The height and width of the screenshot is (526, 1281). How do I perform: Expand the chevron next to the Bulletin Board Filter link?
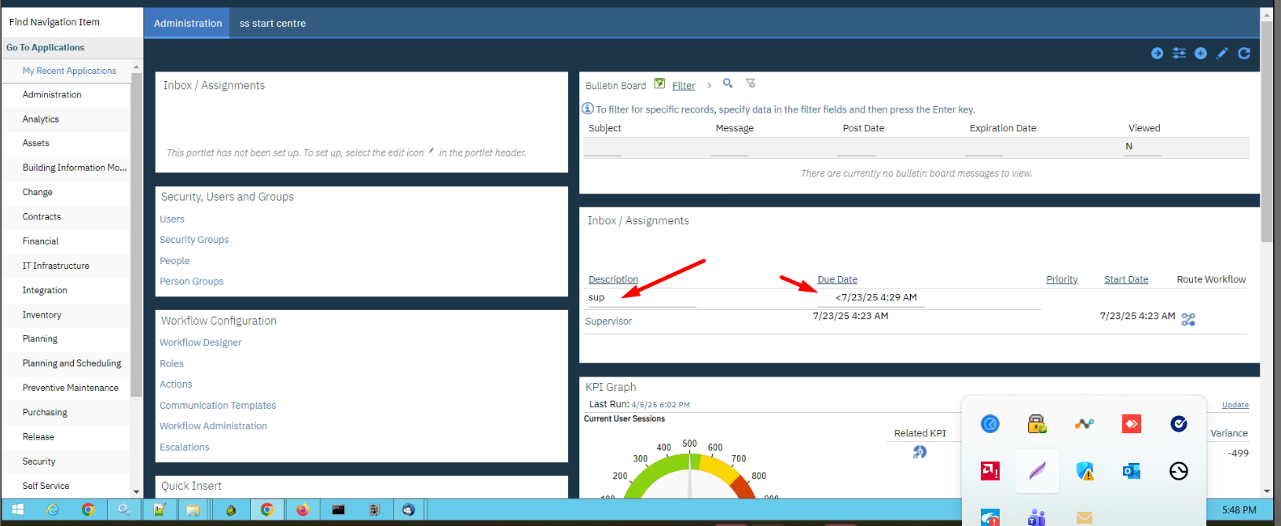tap(709, 86)
